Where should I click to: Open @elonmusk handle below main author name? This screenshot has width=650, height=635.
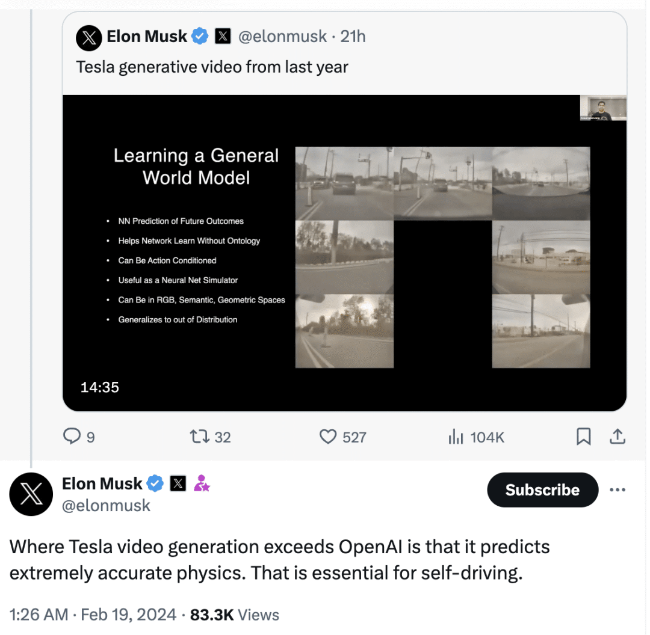coord(106,506)
